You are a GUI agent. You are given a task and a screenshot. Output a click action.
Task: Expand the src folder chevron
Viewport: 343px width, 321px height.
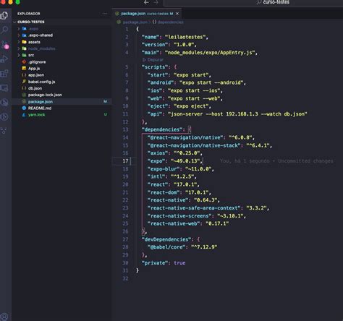[19, 55]
